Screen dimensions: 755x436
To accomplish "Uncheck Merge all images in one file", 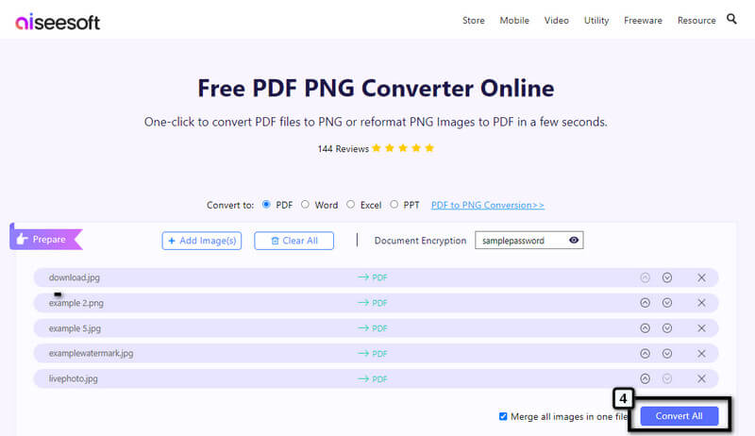I will click(x=503, y=416).
